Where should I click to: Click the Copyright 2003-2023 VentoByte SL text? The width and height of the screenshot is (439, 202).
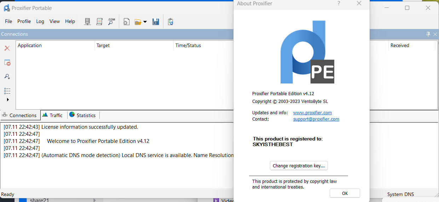[290, 102]
